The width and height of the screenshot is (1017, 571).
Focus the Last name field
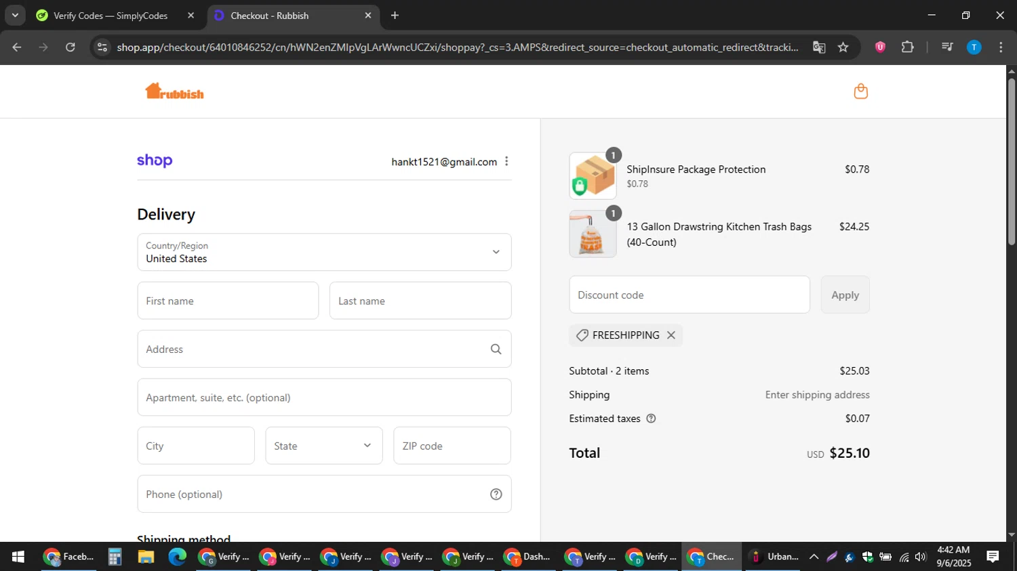420,301
